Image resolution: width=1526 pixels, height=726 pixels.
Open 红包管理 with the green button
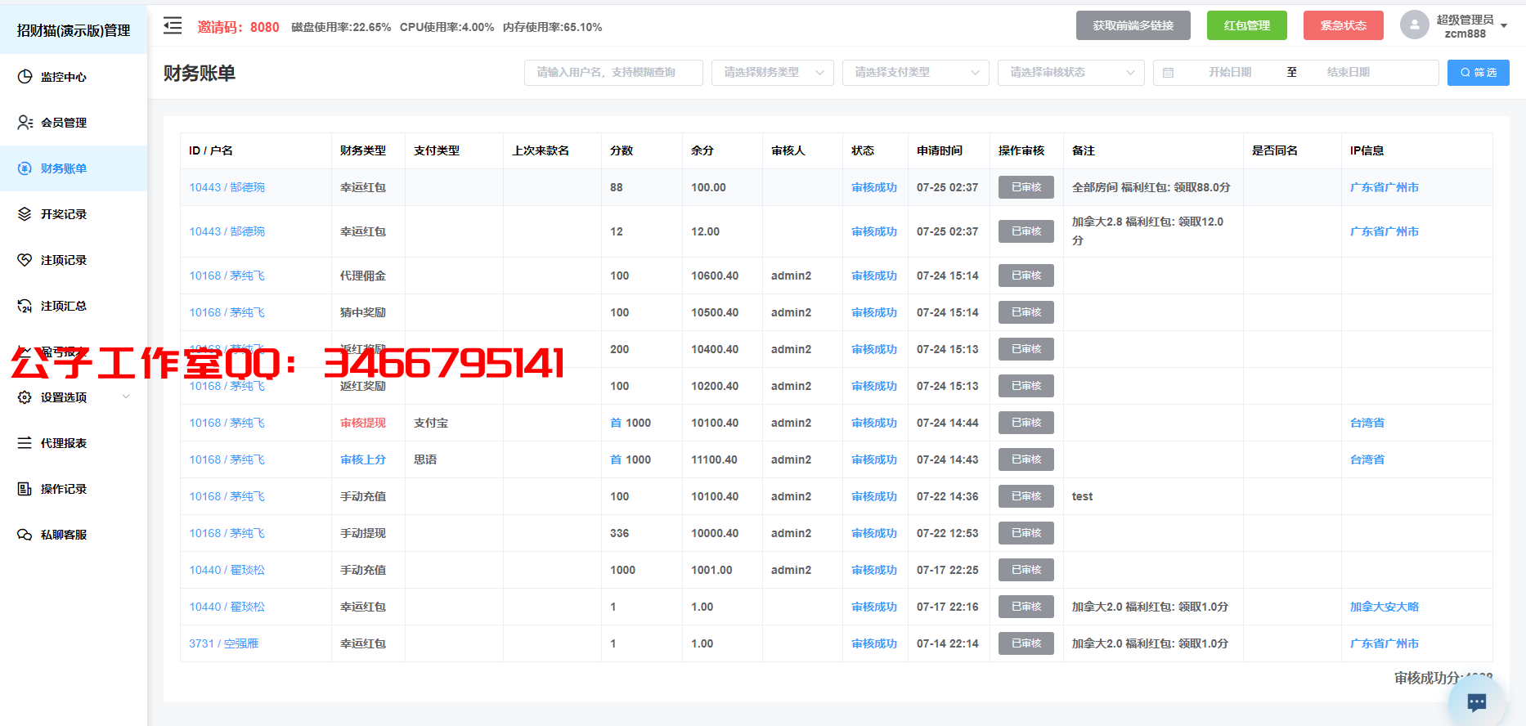click(1246, 25)
